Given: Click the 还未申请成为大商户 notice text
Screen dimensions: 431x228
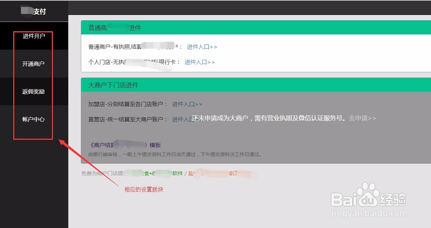Looking at the screenshot, I should coord(269,118).
